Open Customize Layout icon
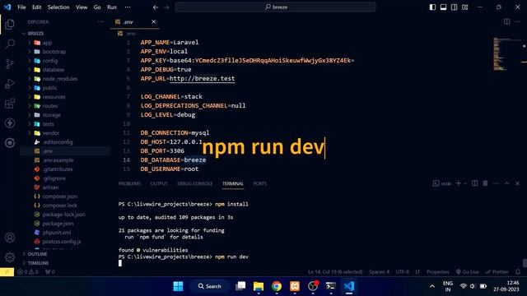Viewport: 527px width, 296px height. click(x=464, y=7)
